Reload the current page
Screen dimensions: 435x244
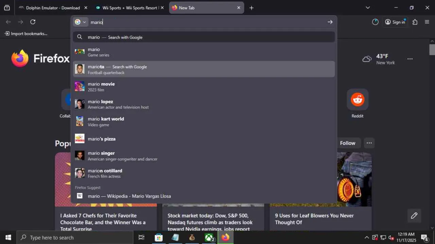[x=33, y=22]
